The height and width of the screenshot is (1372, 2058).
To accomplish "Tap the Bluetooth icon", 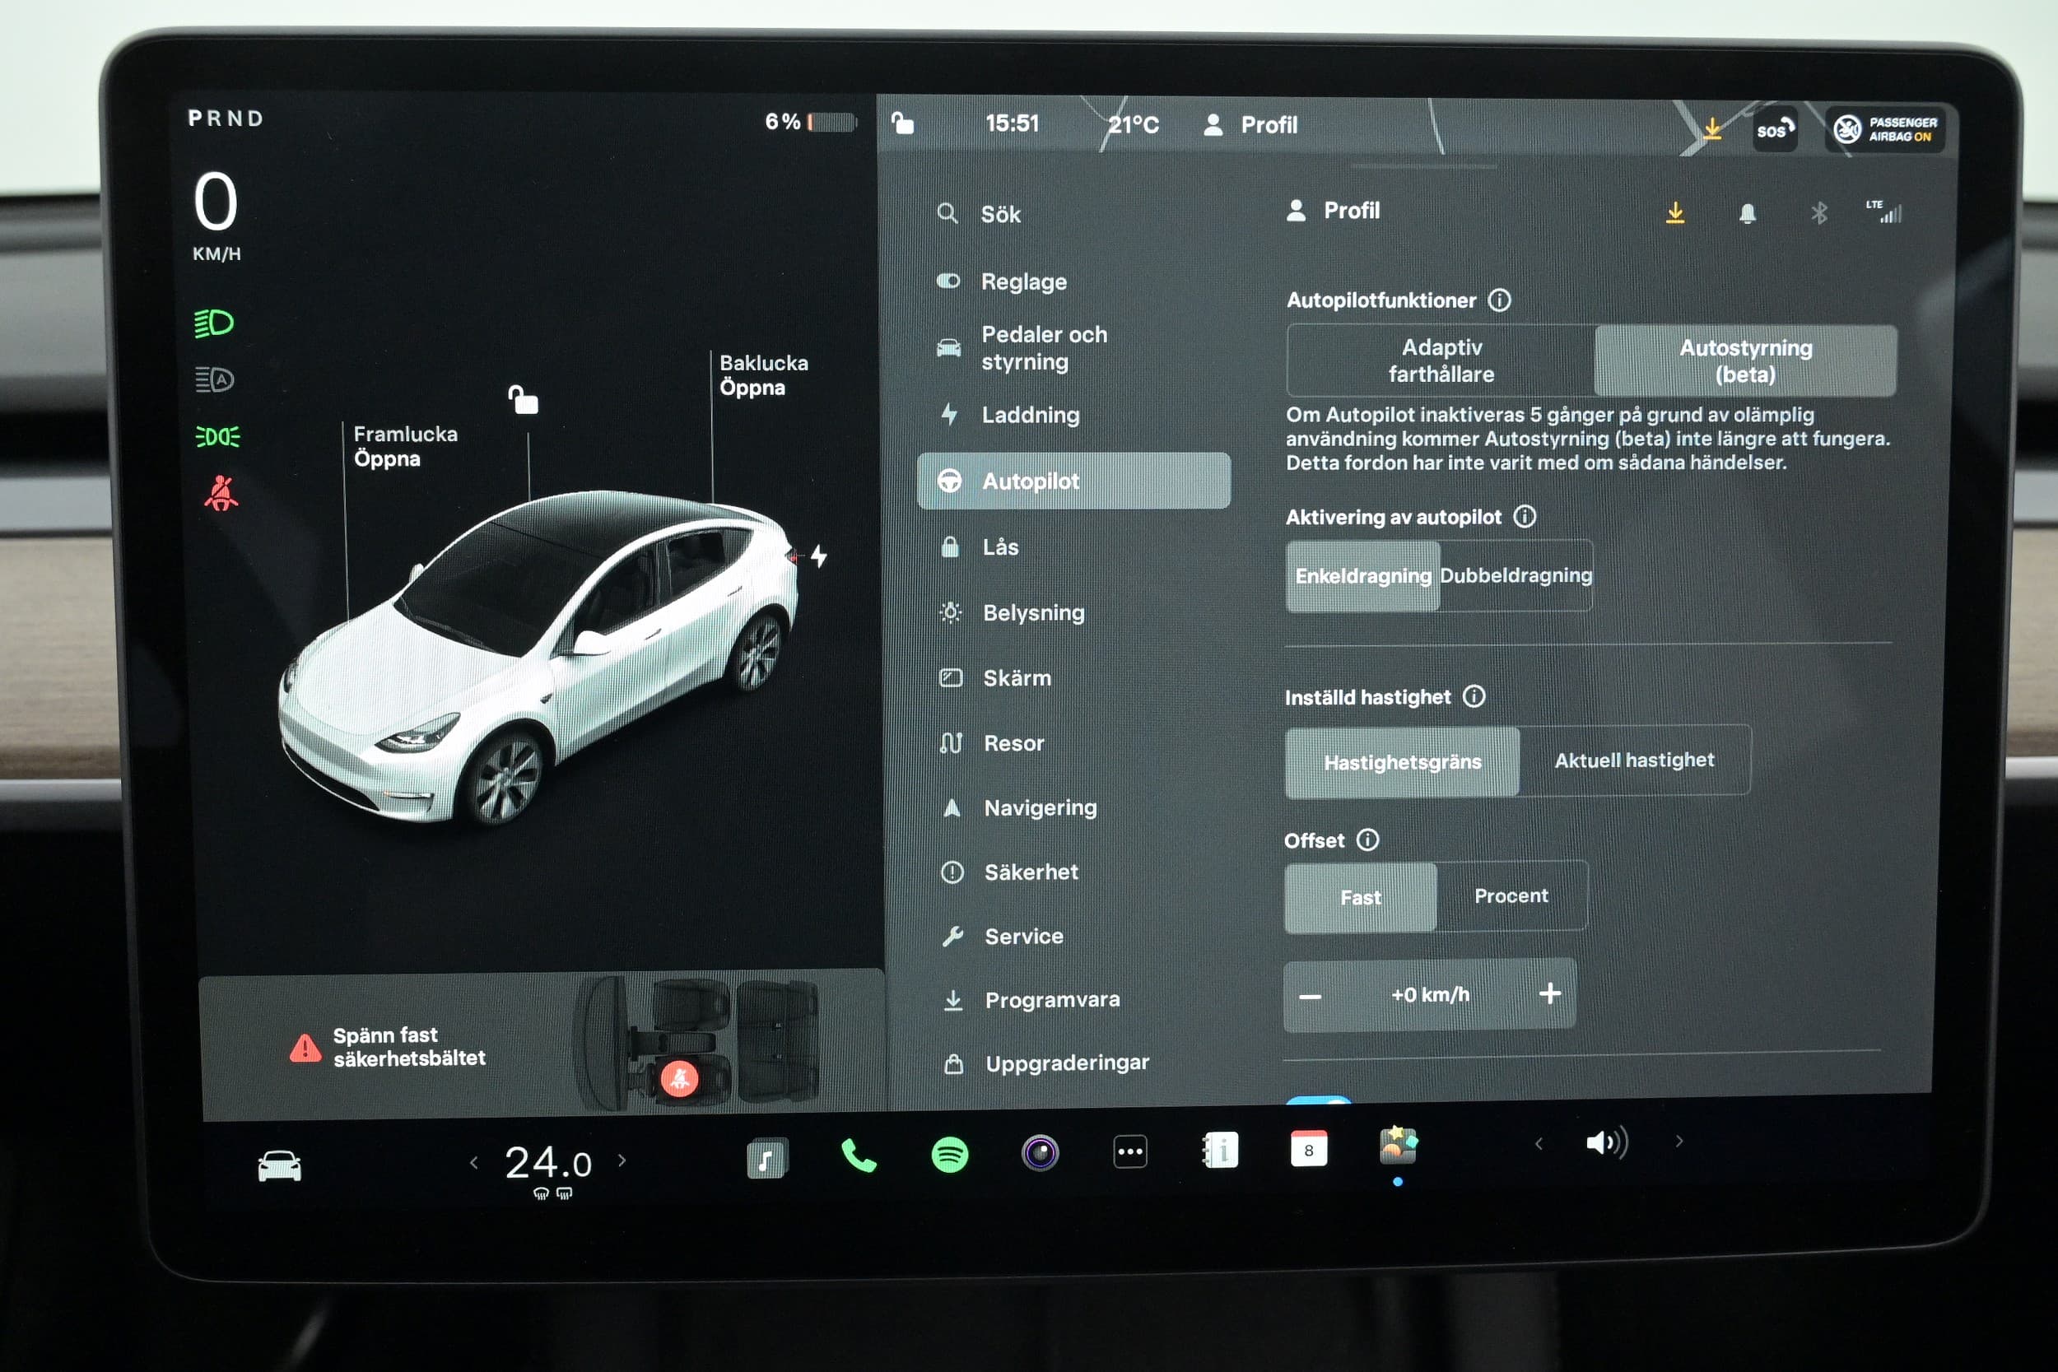I will tap(1818, 213).
